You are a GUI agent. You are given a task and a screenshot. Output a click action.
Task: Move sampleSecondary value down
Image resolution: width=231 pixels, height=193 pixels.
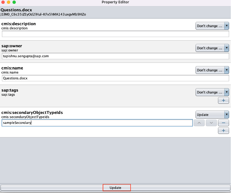tap(211, 123)
